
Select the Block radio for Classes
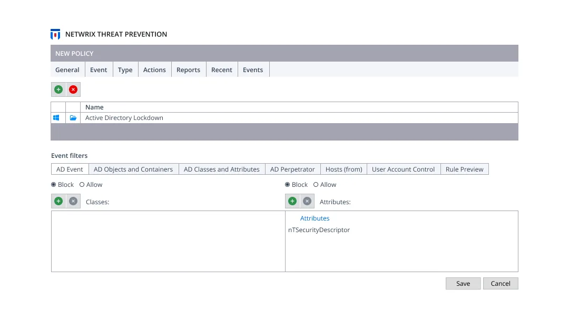[x=54, y=184]
